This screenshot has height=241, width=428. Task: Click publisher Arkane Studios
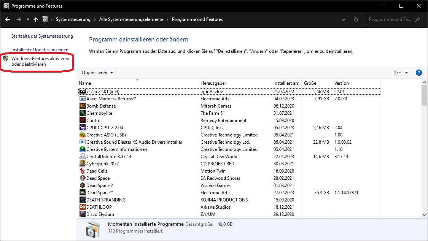[x=216, y=207]
